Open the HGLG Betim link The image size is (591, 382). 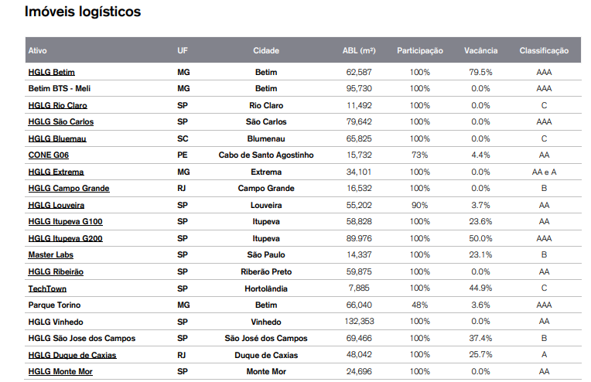tap(51, 72)
